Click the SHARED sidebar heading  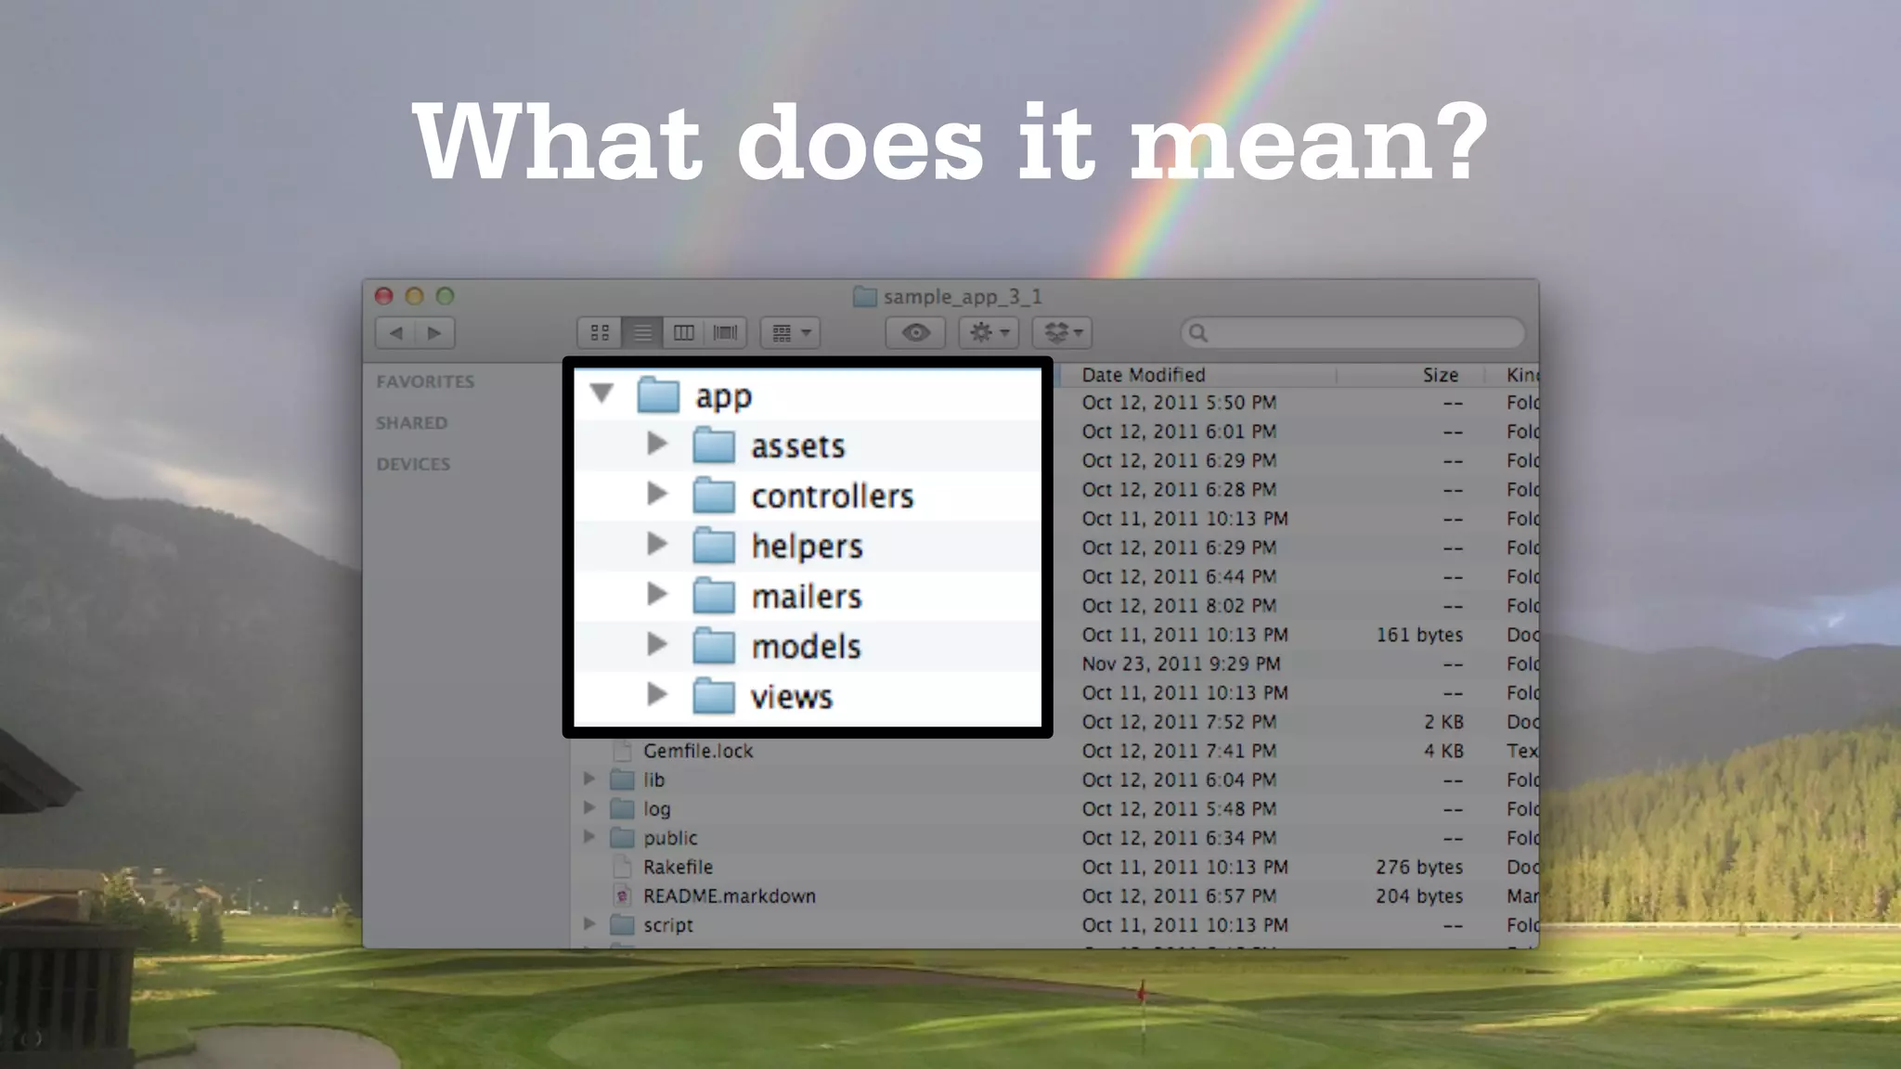(x=411, y=422)
